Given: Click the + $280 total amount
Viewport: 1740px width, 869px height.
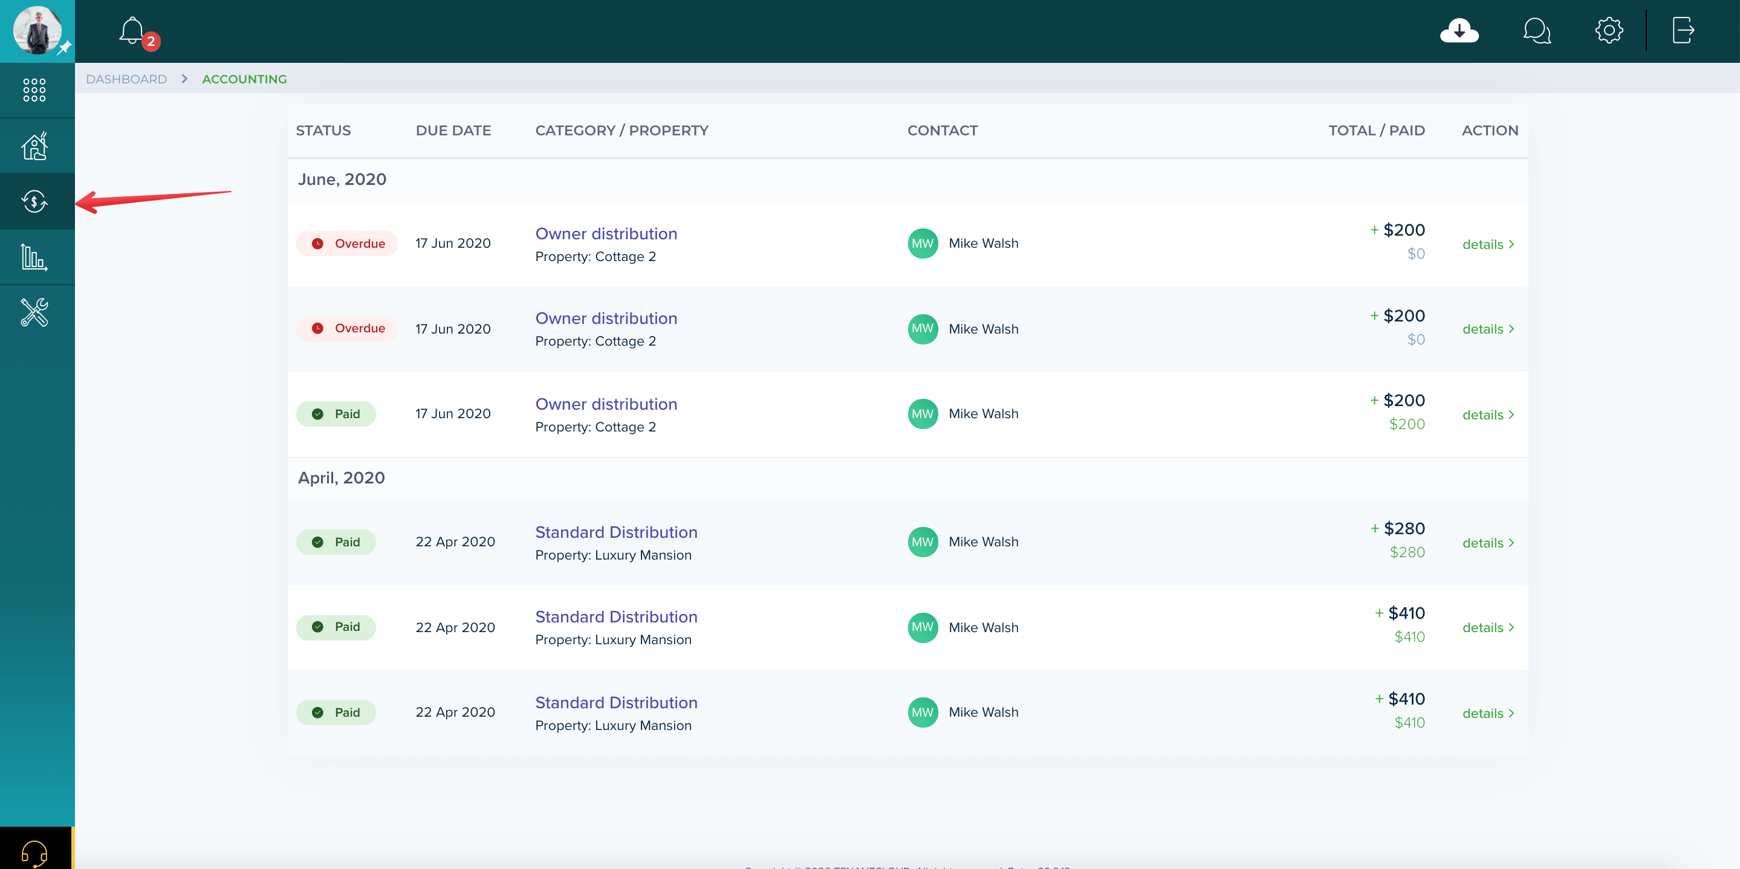Looking at the screenshot, I should 1397,528.
